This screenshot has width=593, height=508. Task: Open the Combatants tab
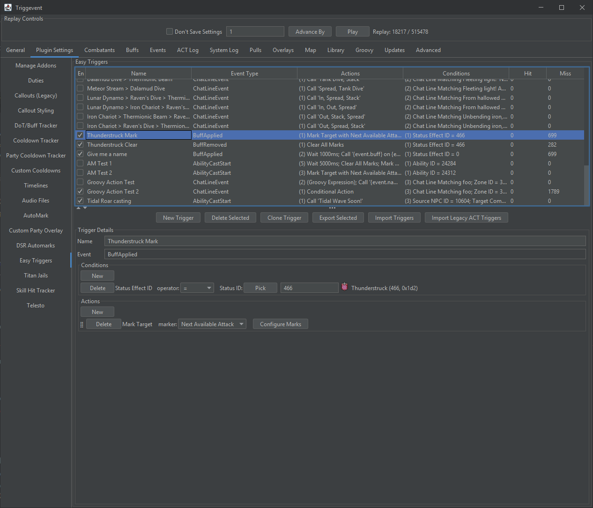[99, 50]
